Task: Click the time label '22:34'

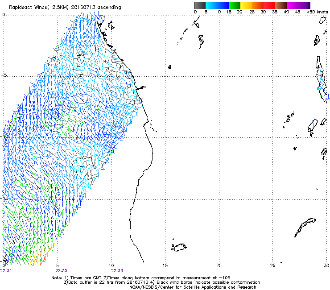Action: tap(6, 271)
